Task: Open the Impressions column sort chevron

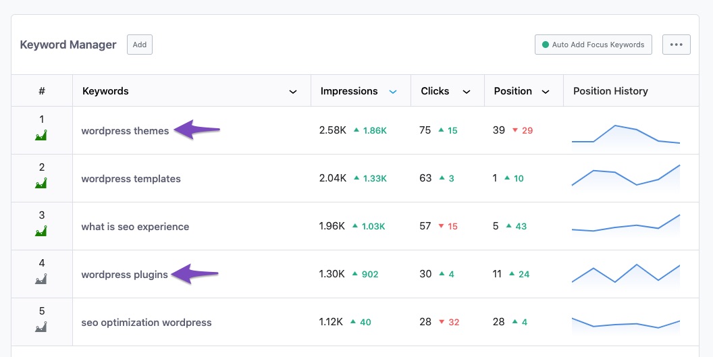Action: click(x=393, y=91)
